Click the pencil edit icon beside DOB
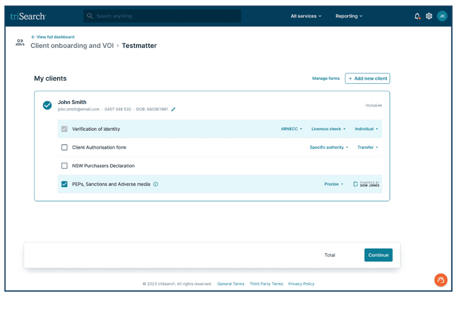The height and width of the screenshot is (322, 460). (x=173, y=109)
